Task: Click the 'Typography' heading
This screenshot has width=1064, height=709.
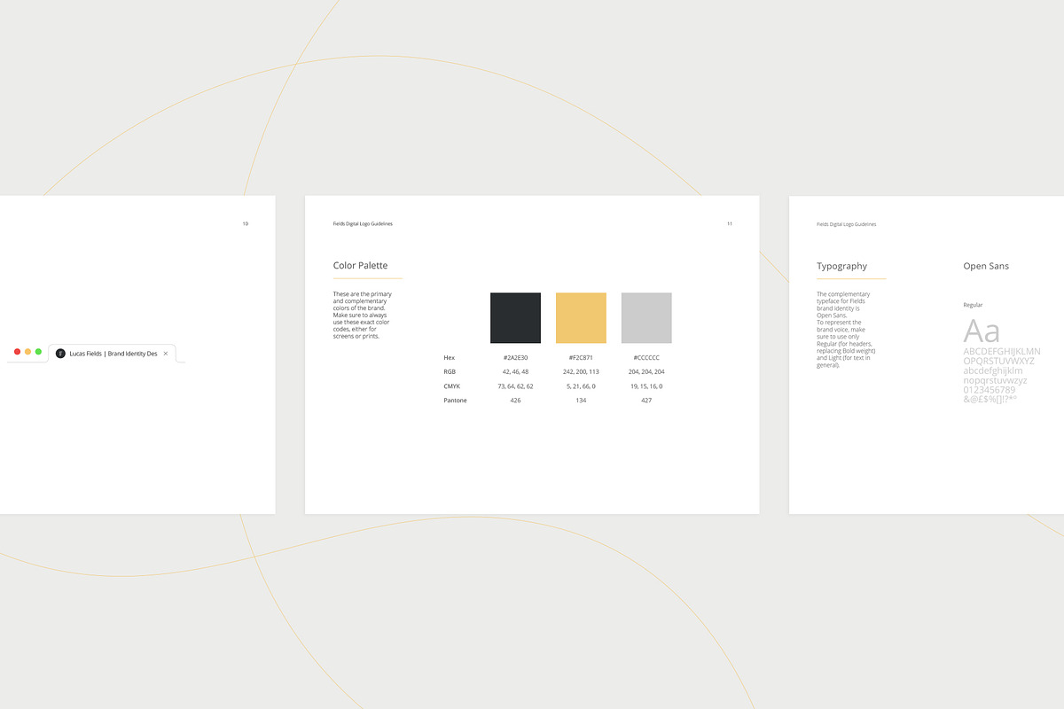Action: click(841, 266)
